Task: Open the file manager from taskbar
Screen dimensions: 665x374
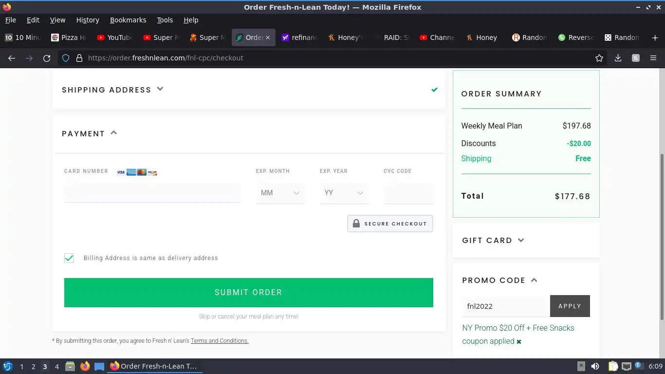Action: point(70,366)
